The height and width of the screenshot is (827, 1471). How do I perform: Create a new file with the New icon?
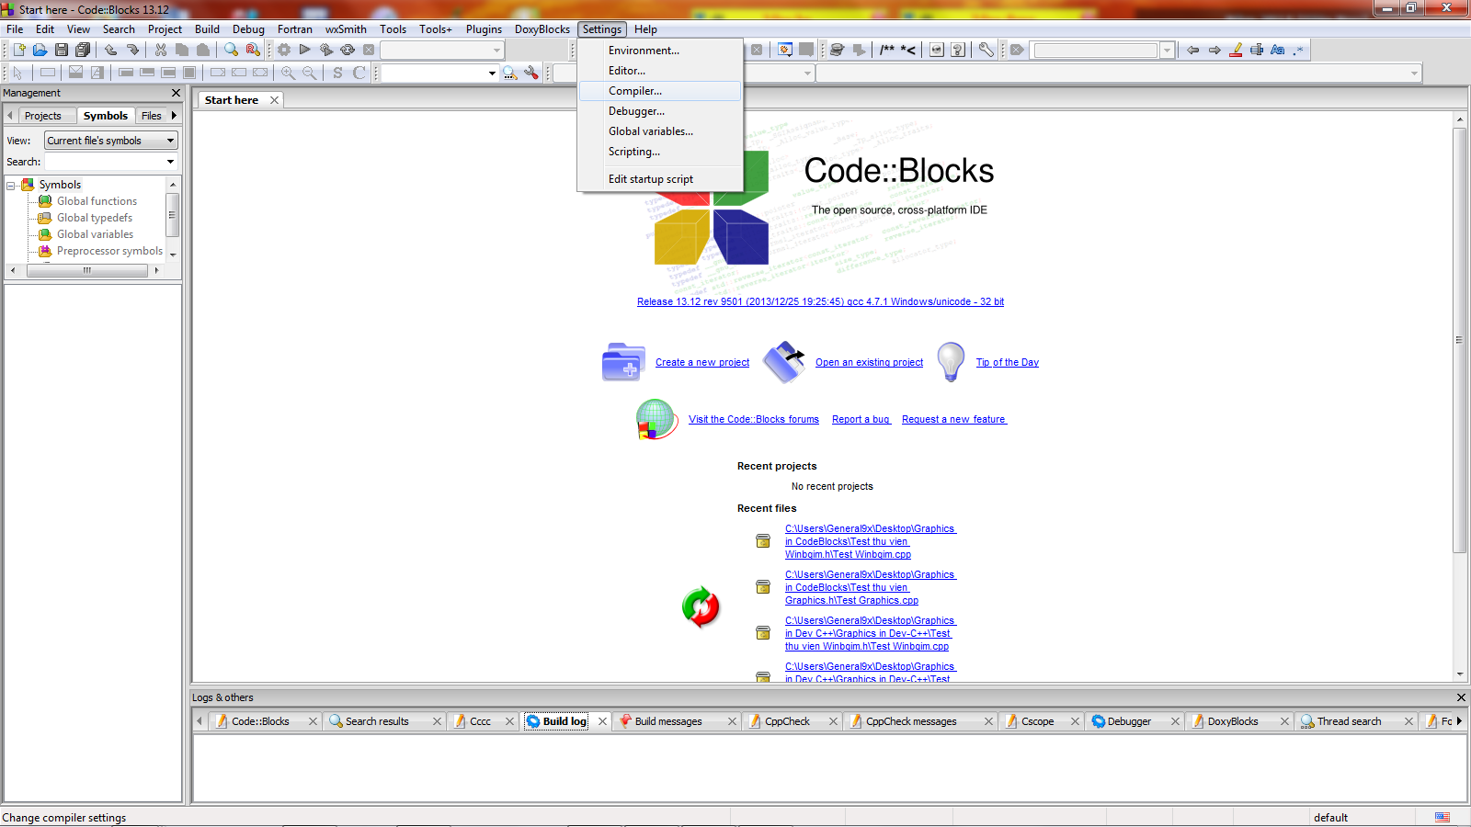click(x=17, y=50)
